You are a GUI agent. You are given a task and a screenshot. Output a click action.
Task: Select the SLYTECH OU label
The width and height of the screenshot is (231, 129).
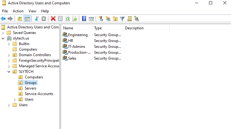26,72
